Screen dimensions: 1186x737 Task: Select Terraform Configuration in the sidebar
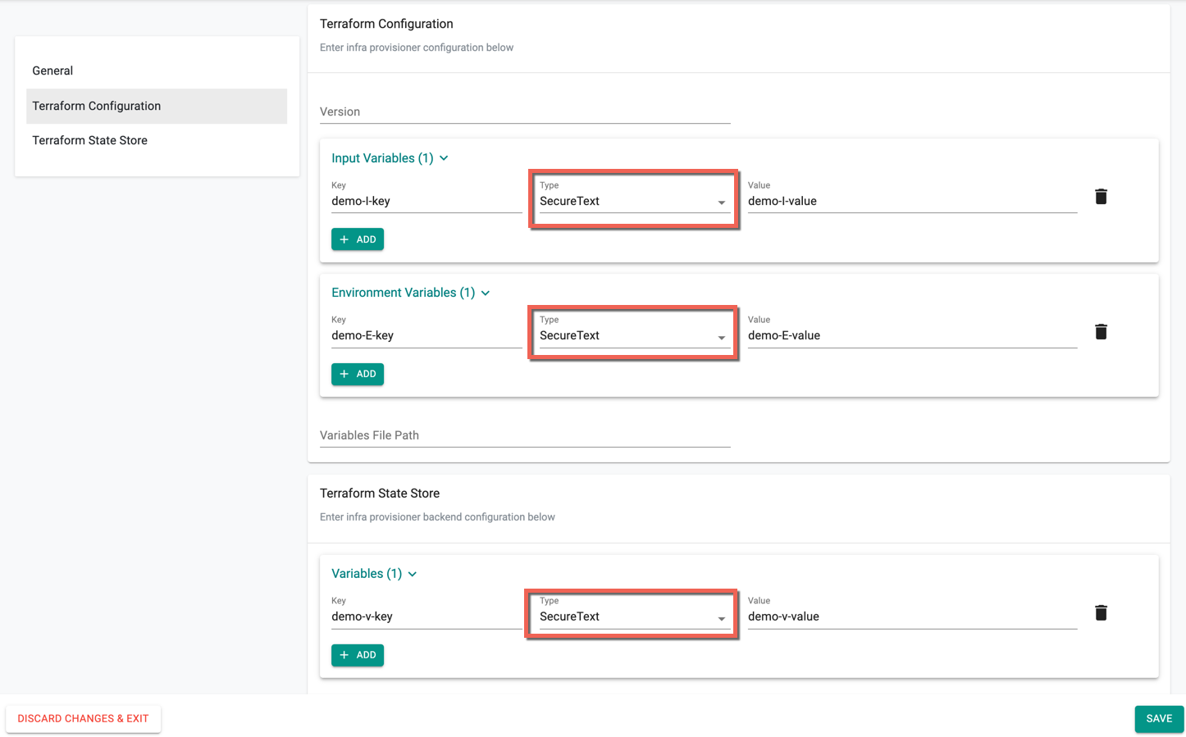click(x=157, y=106)
